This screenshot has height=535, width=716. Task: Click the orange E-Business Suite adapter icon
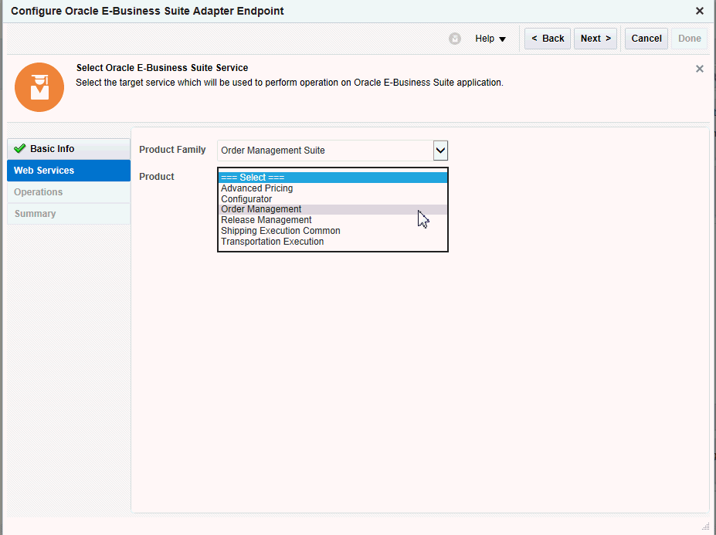pos(39,87)
